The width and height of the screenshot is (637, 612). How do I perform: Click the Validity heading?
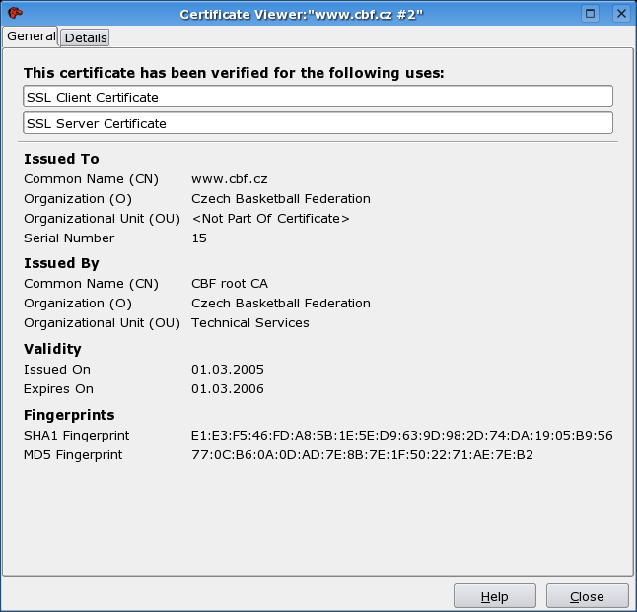(52, 349)
